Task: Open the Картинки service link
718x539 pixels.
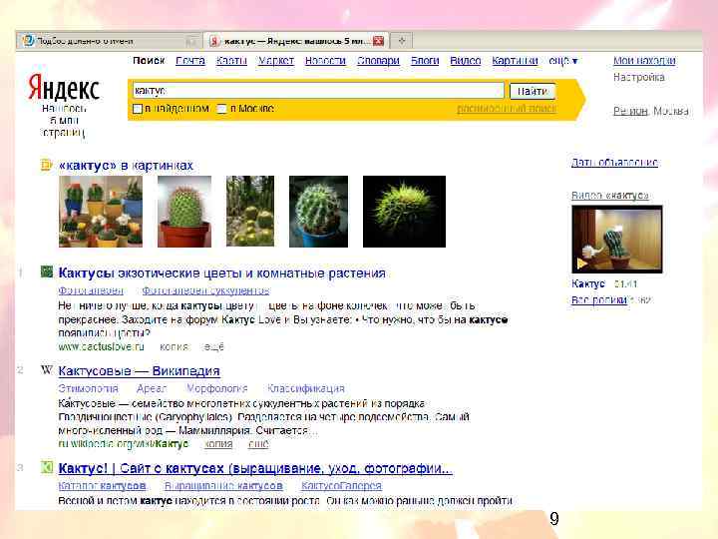Action: [515, 61]
